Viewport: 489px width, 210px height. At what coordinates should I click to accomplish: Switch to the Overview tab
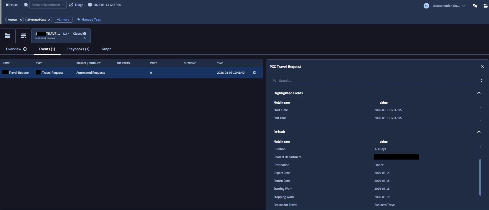click(x=14, y=49)
